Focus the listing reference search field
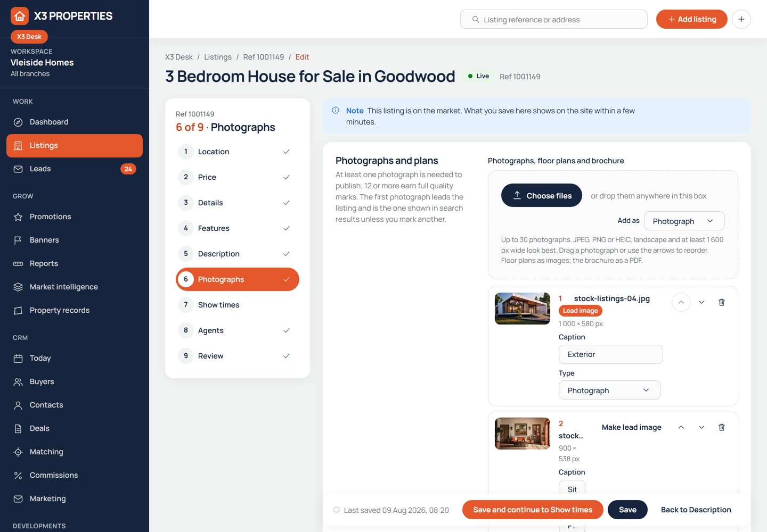The height and width of the screenshot is (532, 767). tap(554, 19)
